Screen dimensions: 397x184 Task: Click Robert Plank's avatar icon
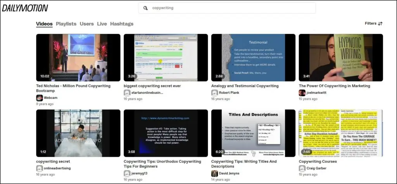pyautogui.click(x=215, y=93)
